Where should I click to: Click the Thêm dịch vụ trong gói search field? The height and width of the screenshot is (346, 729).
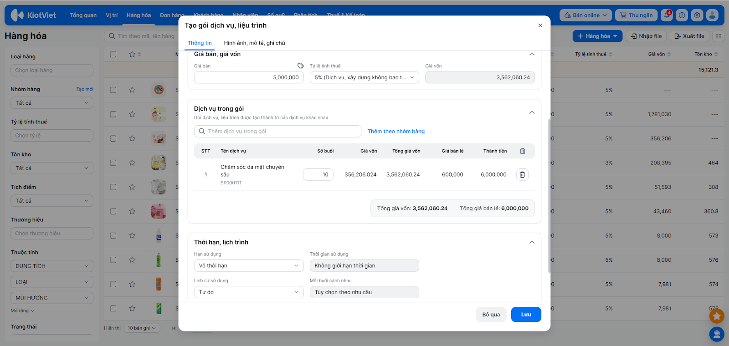click(x=278, y=132)
